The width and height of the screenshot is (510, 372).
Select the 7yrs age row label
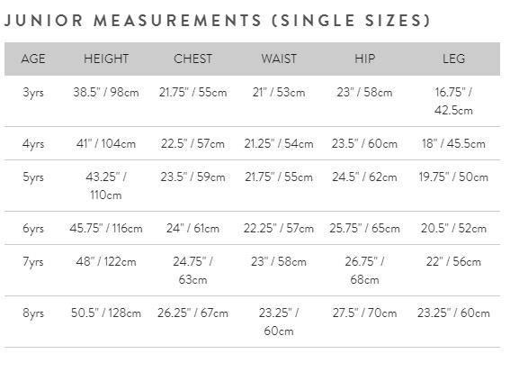coord(33,262)
